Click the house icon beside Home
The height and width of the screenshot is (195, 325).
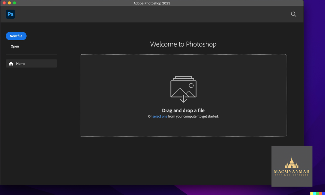click(11, 64)
